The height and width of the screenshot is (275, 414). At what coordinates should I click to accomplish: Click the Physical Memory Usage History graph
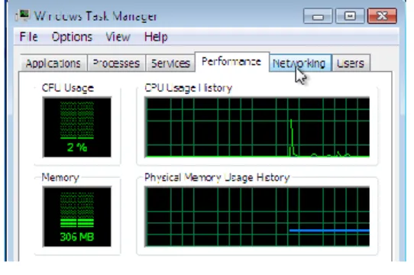pos(257,217)
